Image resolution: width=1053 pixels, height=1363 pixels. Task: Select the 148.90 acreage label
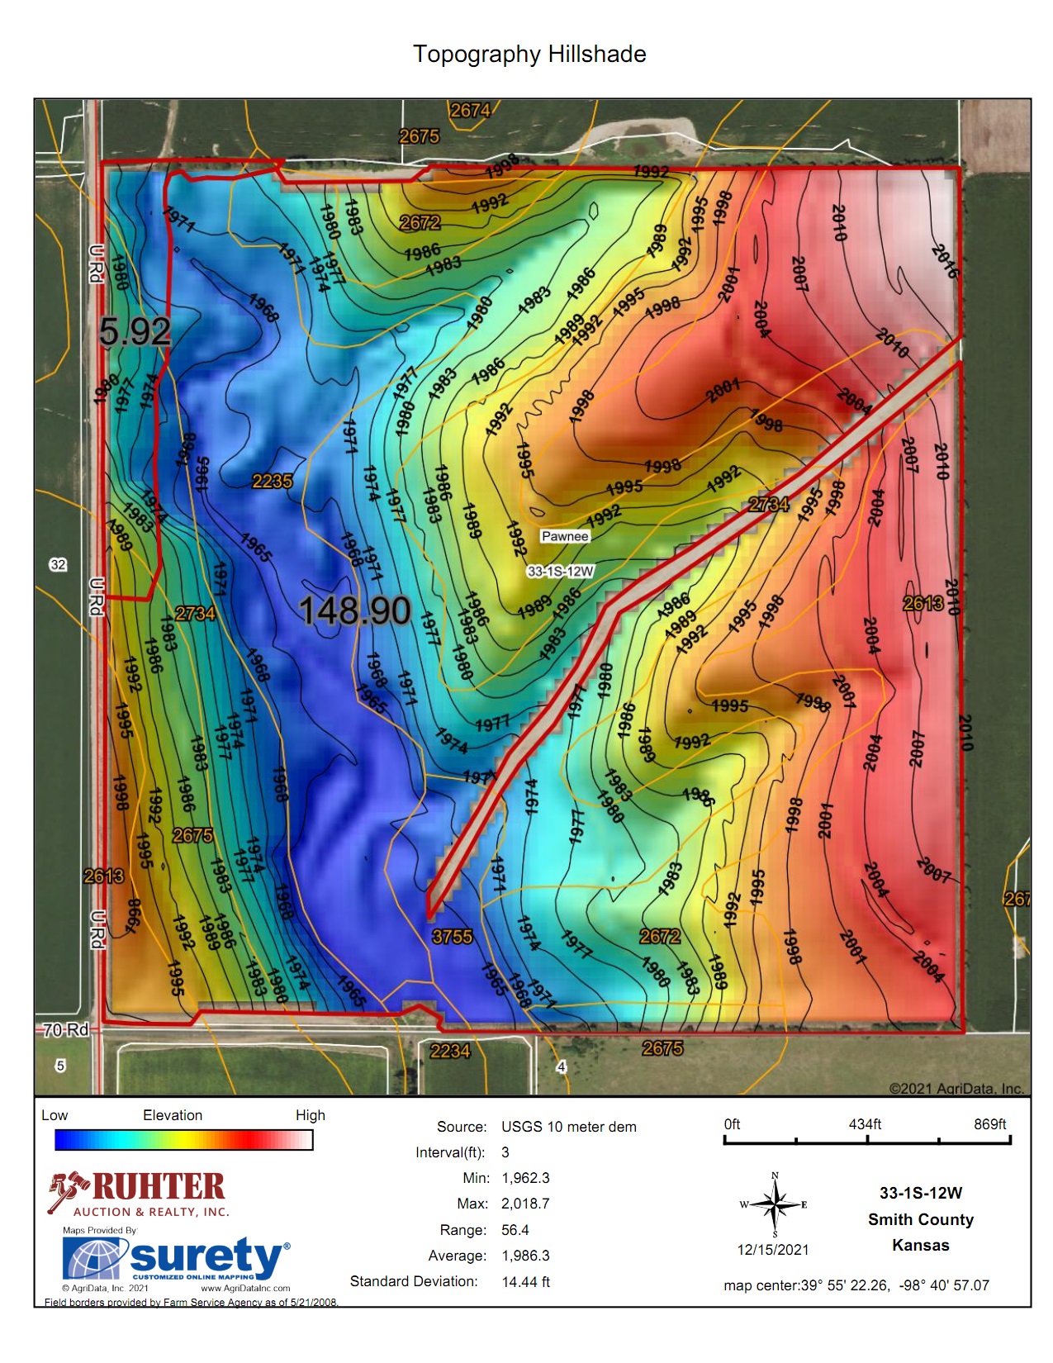tap(354, 610)
